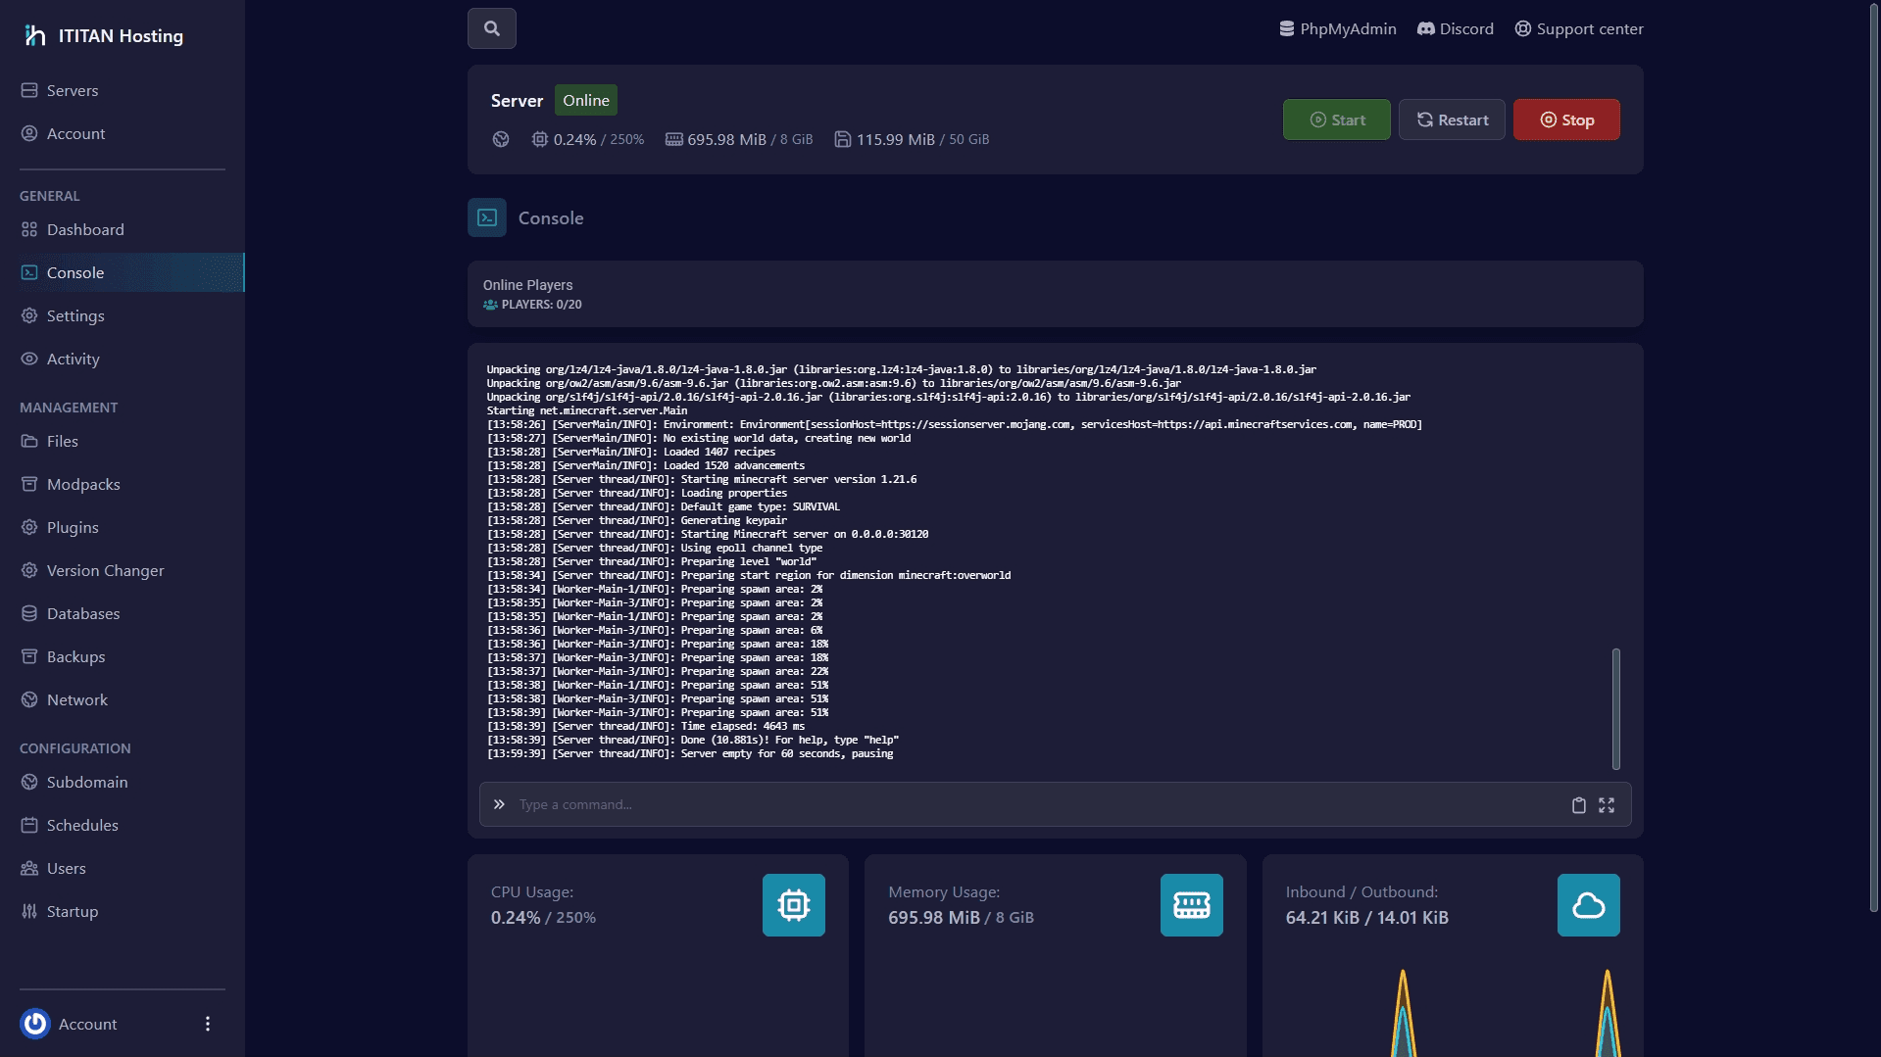Click the PLAYERS: 0/20 text
1881x1057 pixels.
pyautogui.click(x=542, y=305)
